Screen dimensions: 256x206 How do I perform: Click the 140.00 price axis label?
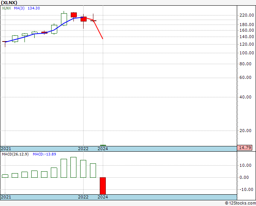click(x=247, y=37)
